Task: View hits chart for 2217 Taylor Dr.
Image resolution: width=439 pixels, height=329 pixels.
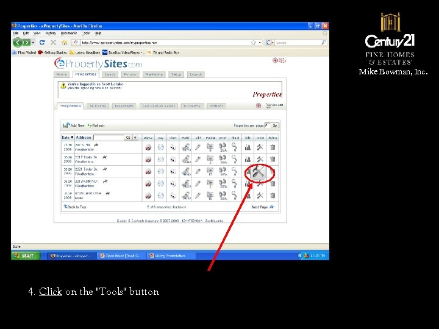Action: pos(248,159)
